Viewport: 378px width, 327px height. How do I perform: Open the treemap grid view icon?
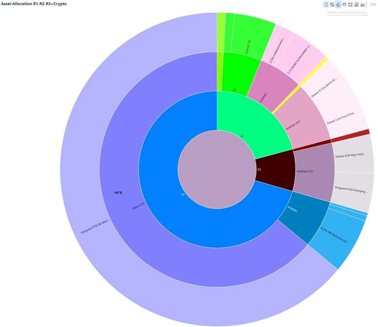(350, 4)
